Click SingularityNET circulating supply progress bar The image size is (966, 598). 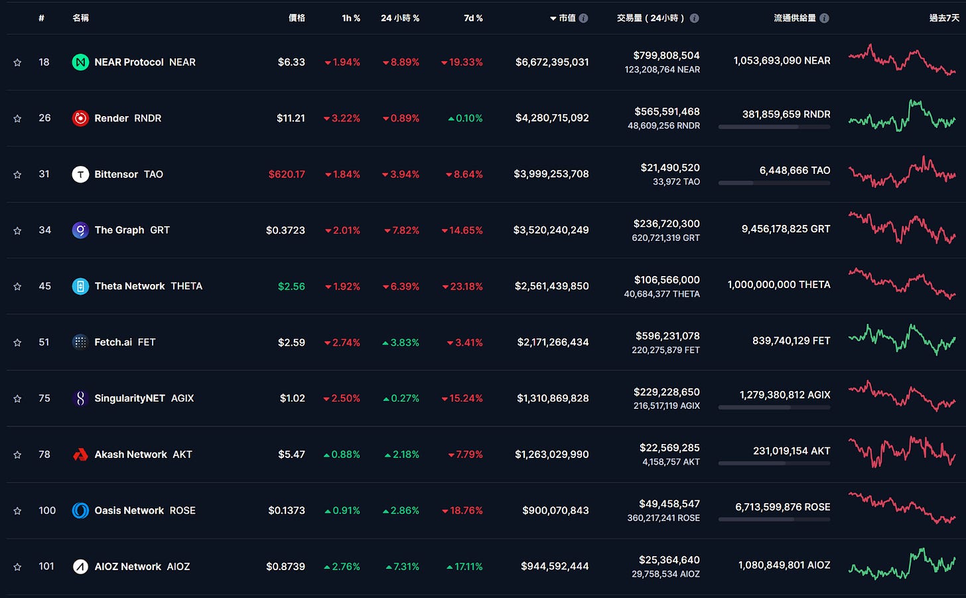774,407
